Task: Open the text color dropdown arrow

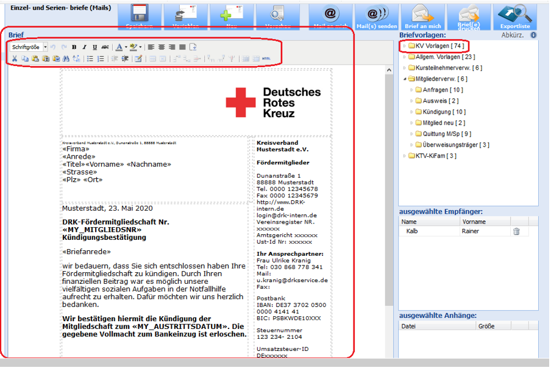Action: click(x=126, y=47)
